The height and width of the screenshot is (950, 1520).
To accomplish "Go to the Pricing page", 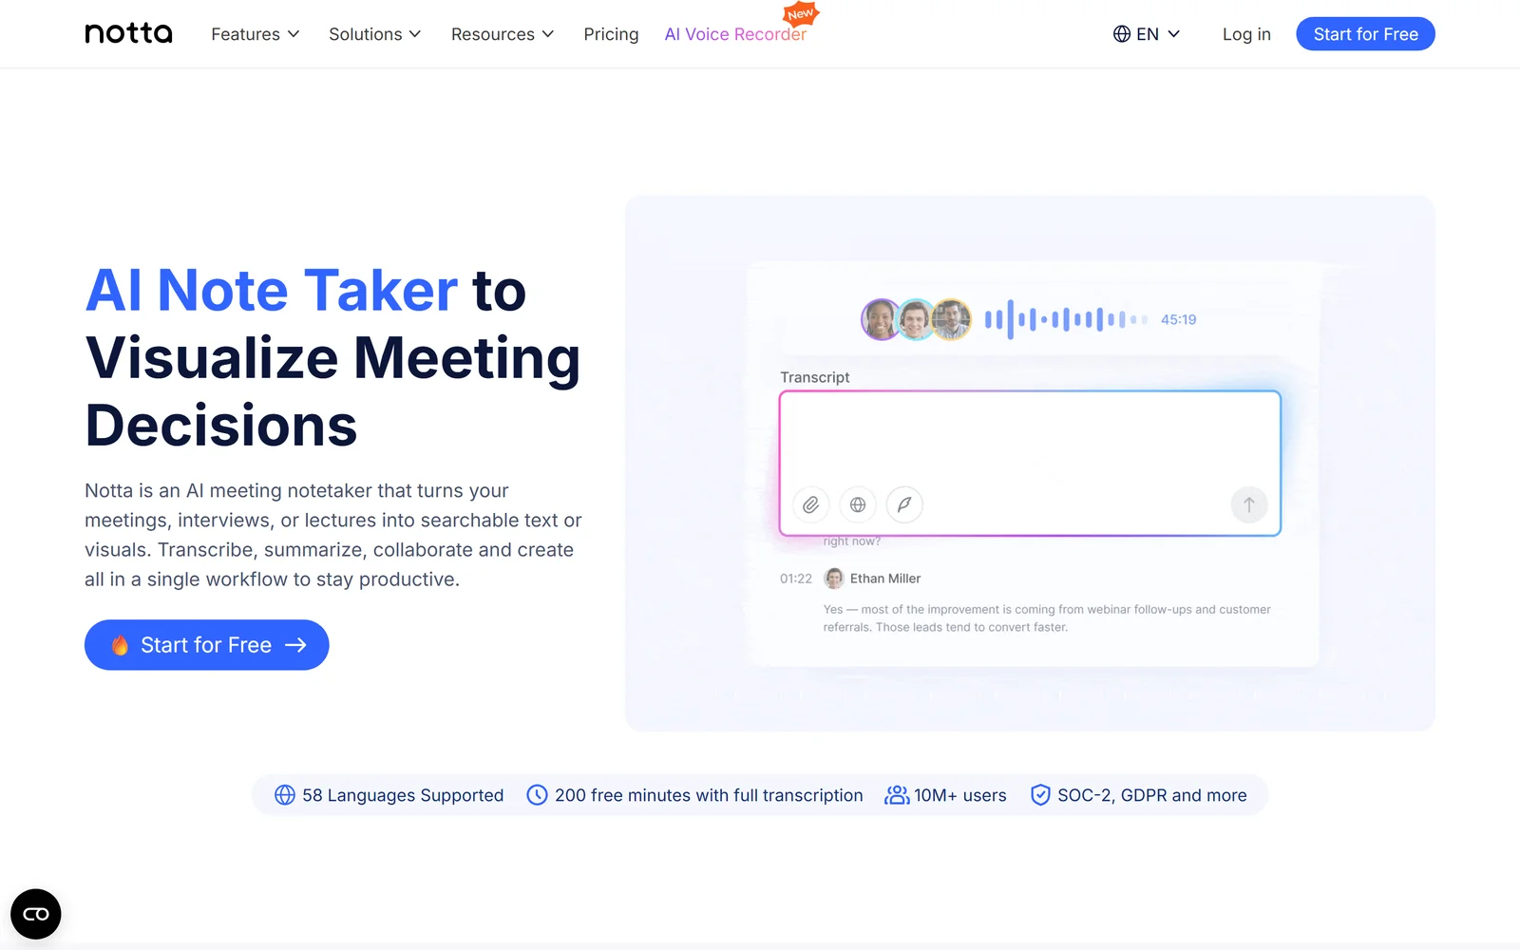I will [x=611, y=34].
